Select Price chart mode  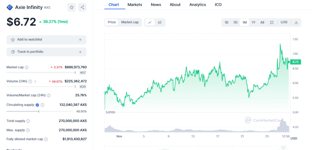pos(112,22)
